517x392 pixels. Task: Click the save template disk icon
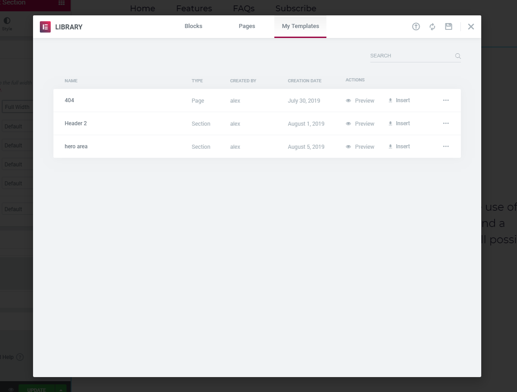(x=449, y=27)
